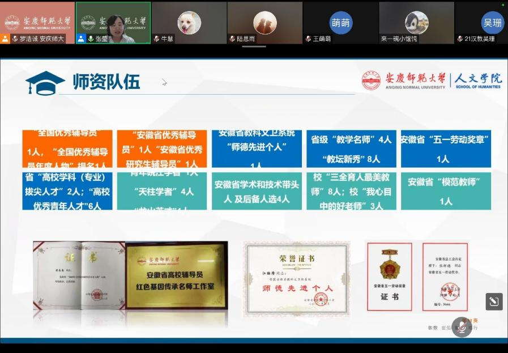Click the orange host icon beside 罗浩诚
508x353 pixels.
[6, 39]
